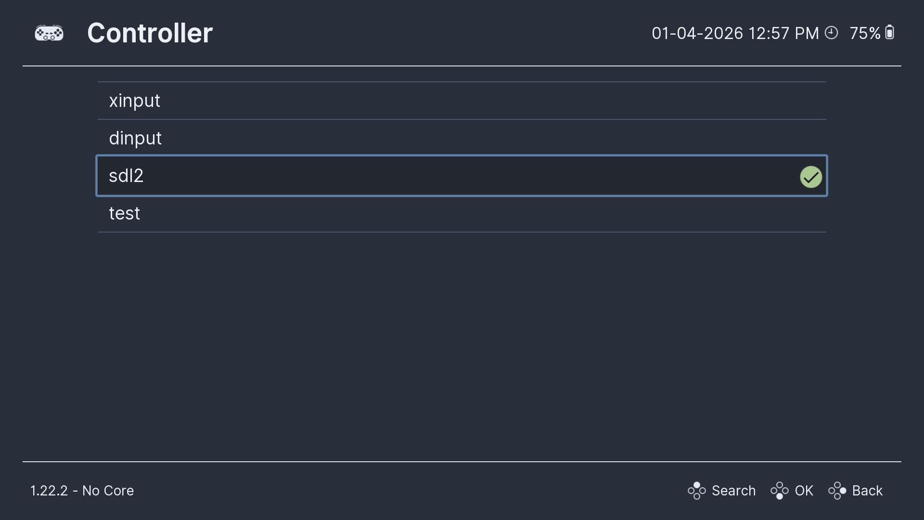Choose the sdl2 driver entry
Image resolution: width=924 pixels, height=520 pixels.
coord(126,176)
